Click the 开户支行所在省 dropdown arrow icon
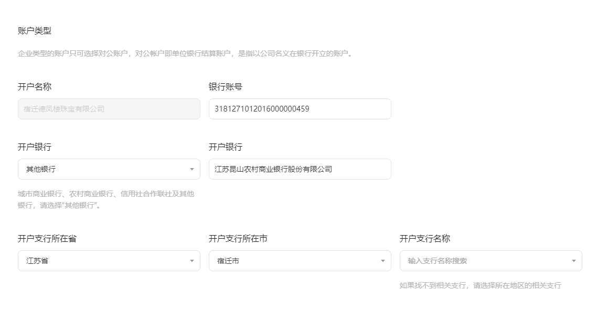 [x=193, y=260]
